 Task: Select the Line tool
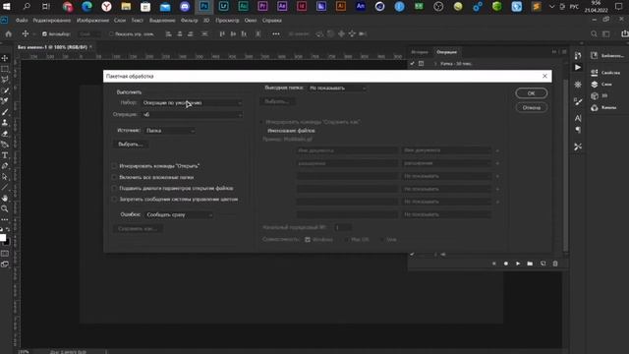5,188
